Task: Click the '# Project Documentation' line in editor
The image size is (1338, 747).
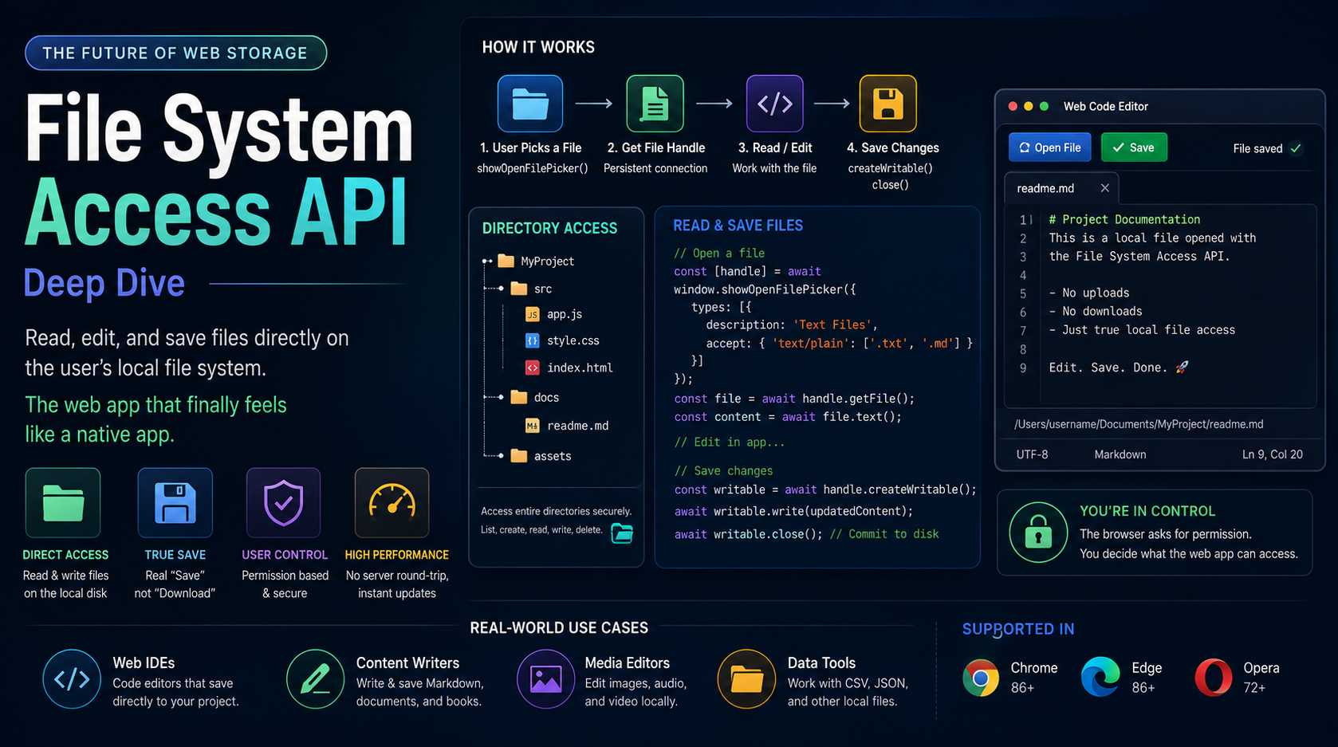Action: [x=1124, y=219]
